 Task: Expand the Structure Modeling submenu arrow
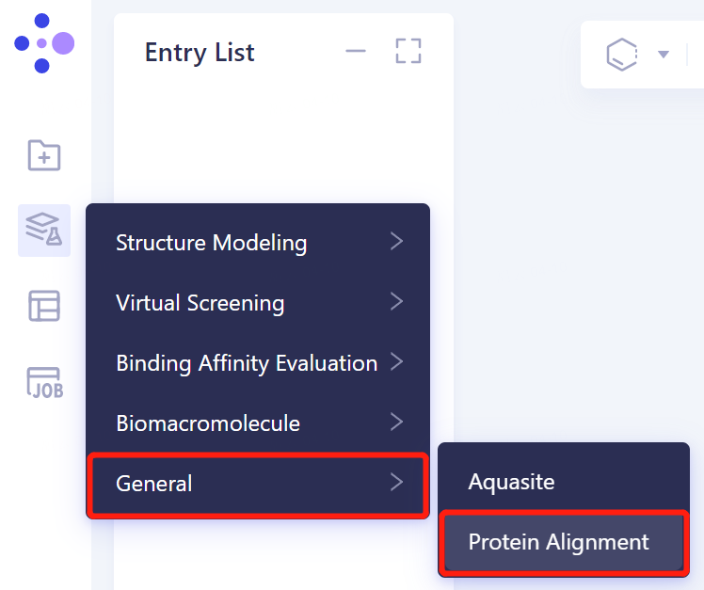click(x=396, y=242)
